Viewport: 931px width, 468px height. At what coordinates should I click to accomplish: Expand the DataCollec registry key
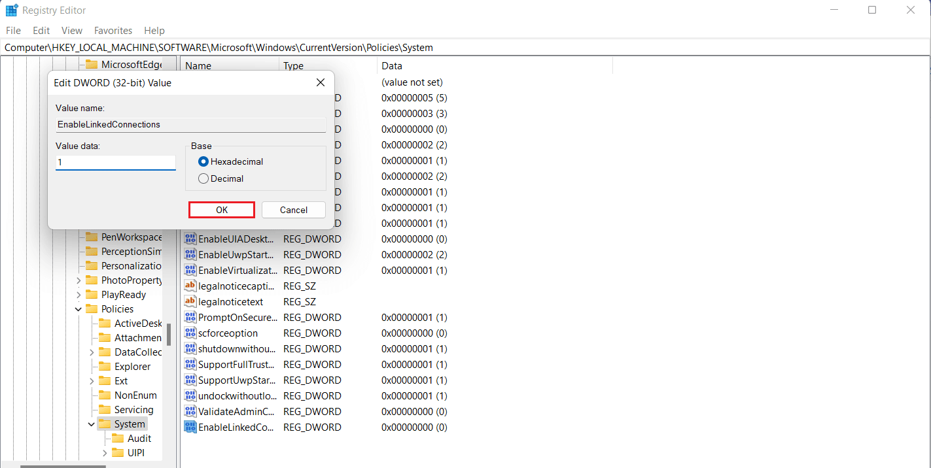(x=92, y=352)
